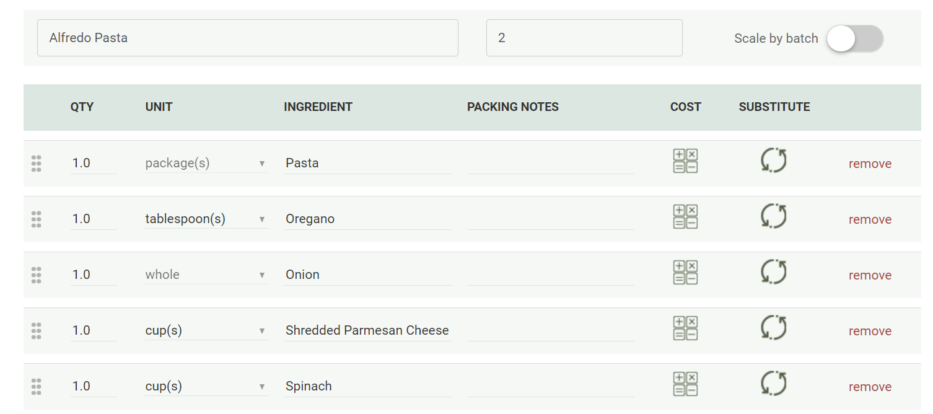Image resolution: width=933 pixels, height=414 pixels.
Task: Remove the Shredded Parmesan Cheese row
Action: point(870,331)
